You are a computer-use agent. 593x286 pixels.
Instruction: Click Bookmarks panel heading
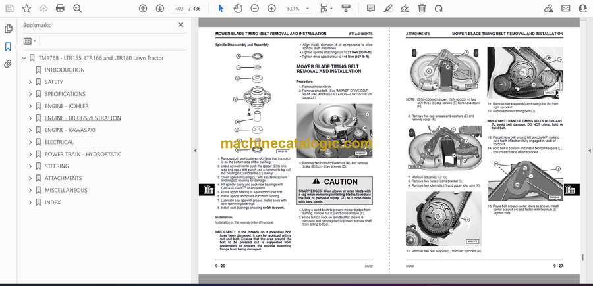(37, 25)
